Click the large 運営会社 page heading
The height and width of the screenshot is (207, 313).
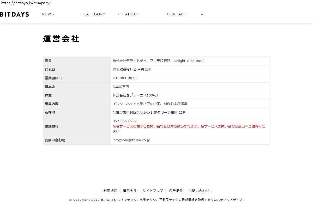[x=61, y=39]
